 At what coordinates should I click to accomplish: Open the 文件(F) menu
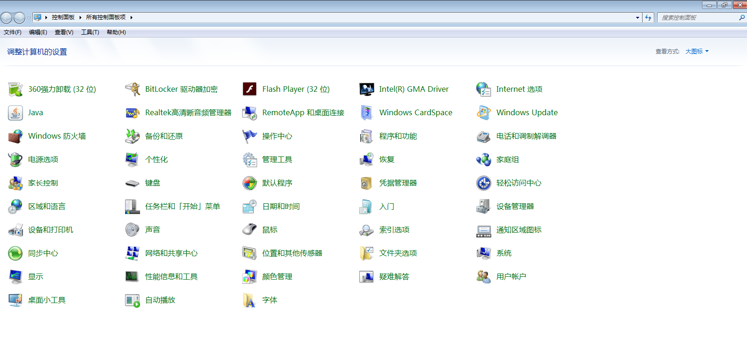[13, 32]
